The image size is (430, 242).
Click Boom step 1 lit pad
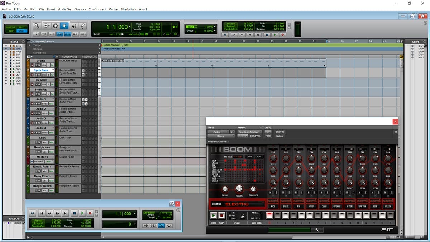[x=269, y=215]
